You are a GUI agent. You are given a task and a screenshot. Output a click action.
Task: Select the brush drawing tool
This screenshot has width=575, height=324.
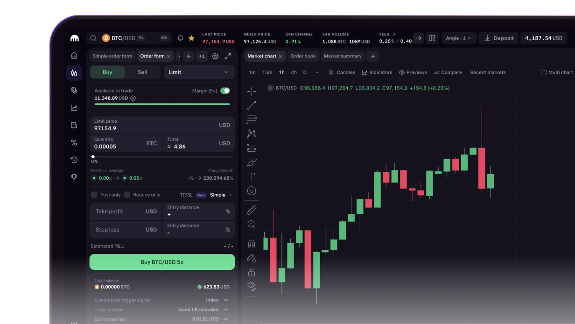(x=252, y=162)
